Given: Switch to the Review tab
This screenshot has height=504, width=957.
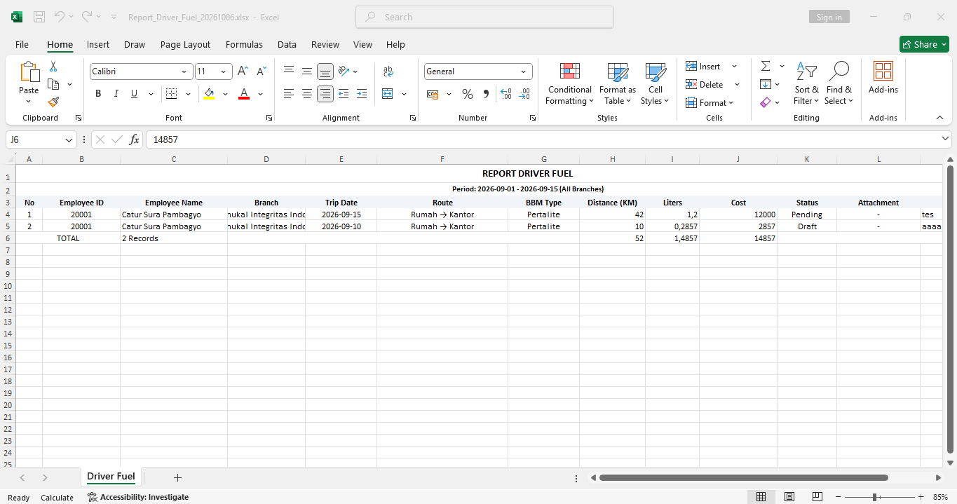Looking at the screenshot, I should (x=325, y=44).
